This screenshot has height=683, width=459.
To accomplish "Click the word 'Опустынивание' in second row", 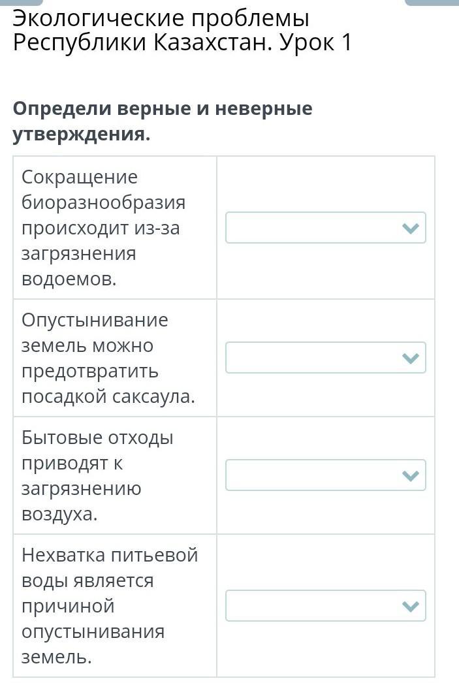I will 95,321.
